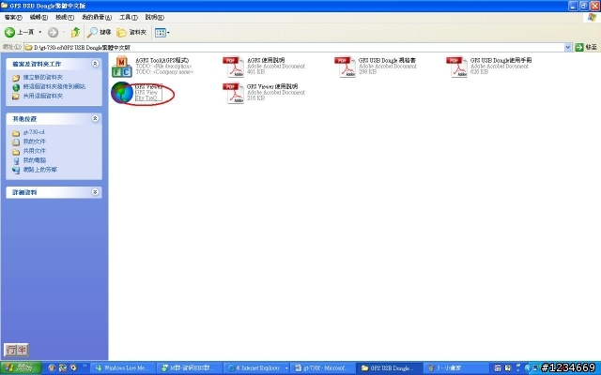Open the Views mode dropdown button

162,33
